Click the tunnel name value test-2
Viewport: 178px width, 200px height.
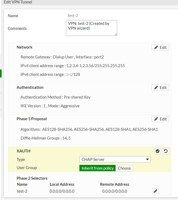coord(73,16)
